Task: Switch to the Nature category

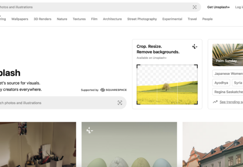Action: tap(62, 19)
